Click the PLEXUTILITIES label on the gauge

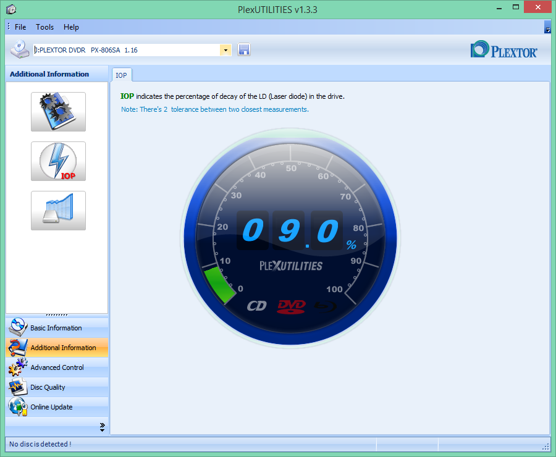(x=291, y=266)
